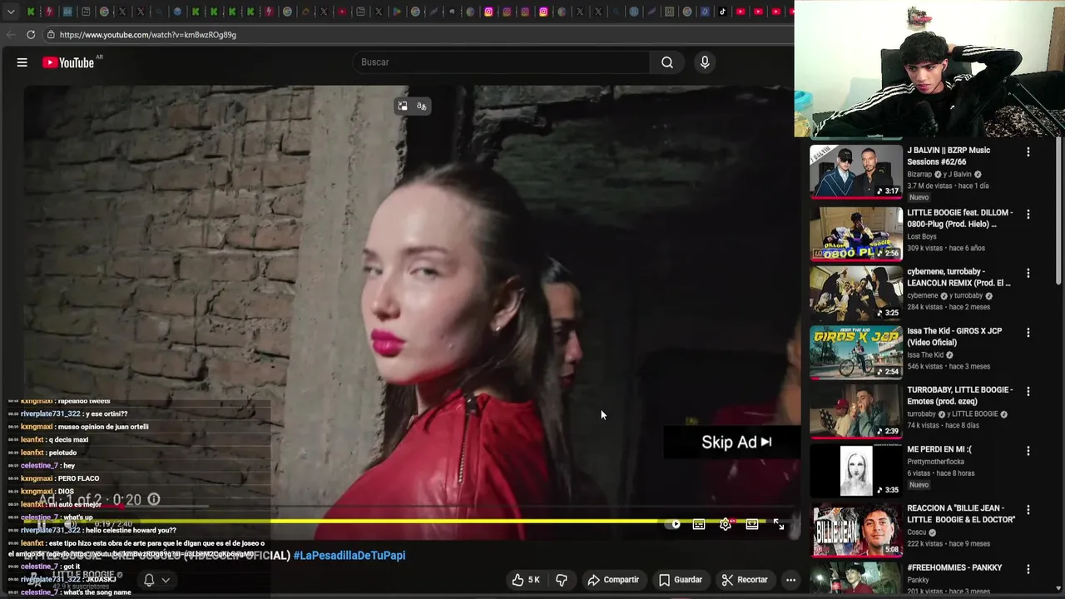Open the LEANCOLN REMIX video thumbnail

(856, 293)
